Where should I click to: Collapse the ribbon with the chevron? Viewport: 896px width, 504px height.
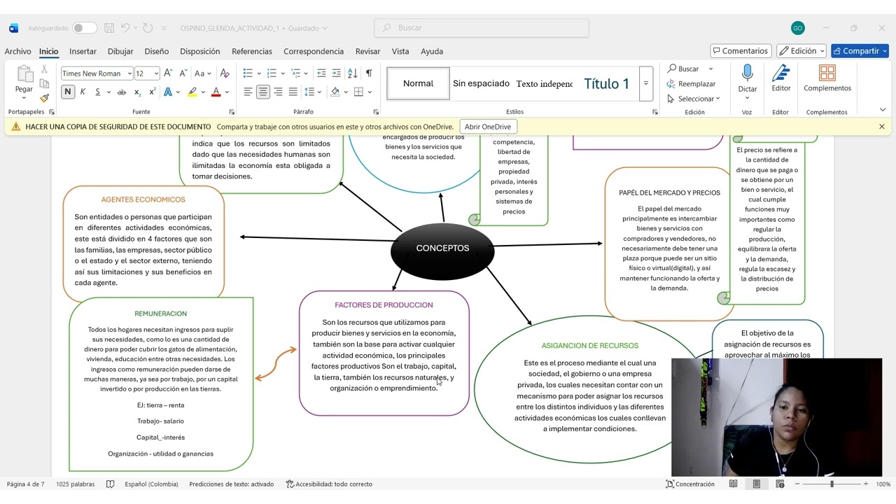[882, 110]
